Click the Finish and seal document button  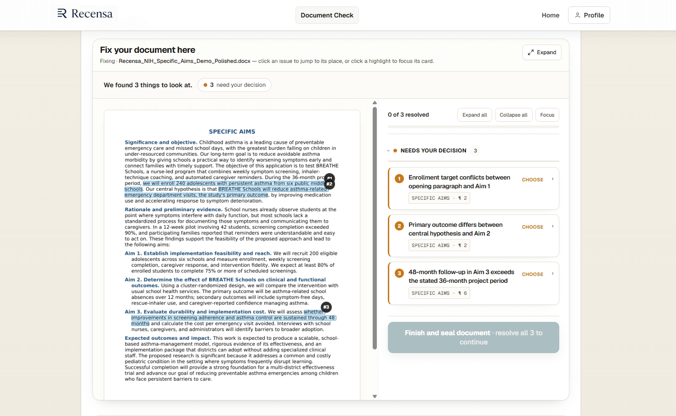click(x=473, y=337)
